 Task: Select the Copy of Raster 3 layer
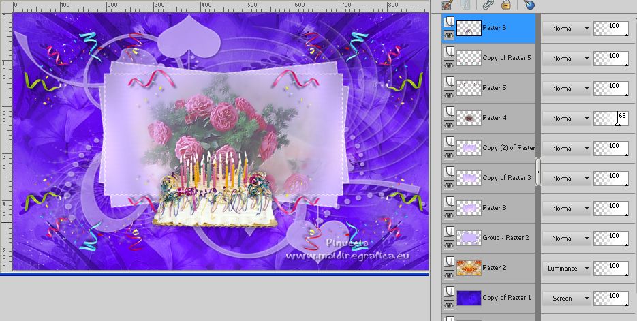pyautogui.click(x=506, y=178)
